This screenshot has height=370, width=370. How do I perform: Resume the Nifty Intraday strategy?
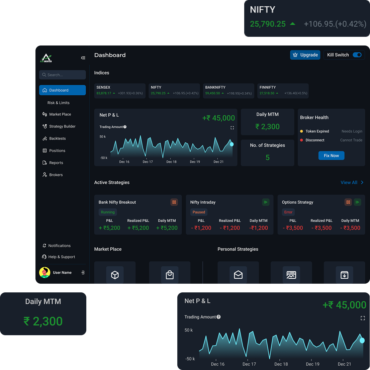pyautogui.click(x=266, y=202)
